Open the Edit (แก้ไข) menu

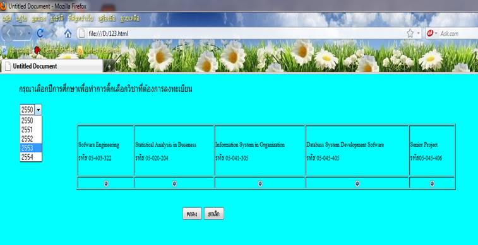click(x=21, y=19)
